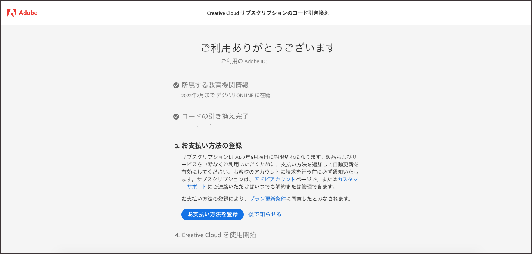532x254 pixels.
Task: Open the プラン更新条件 link
Action: click(268, 199)
